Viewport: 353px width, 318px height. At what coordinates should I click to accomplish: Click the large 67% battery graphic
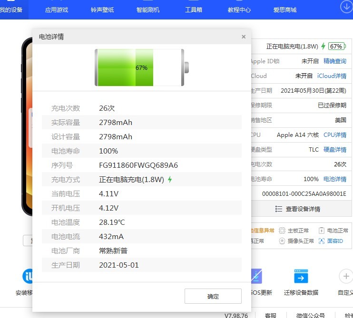(142, 67)
